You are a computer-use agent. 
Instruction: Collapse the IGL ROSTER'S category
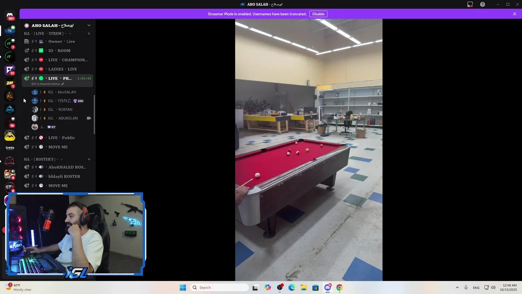click(x=62, y=159)
